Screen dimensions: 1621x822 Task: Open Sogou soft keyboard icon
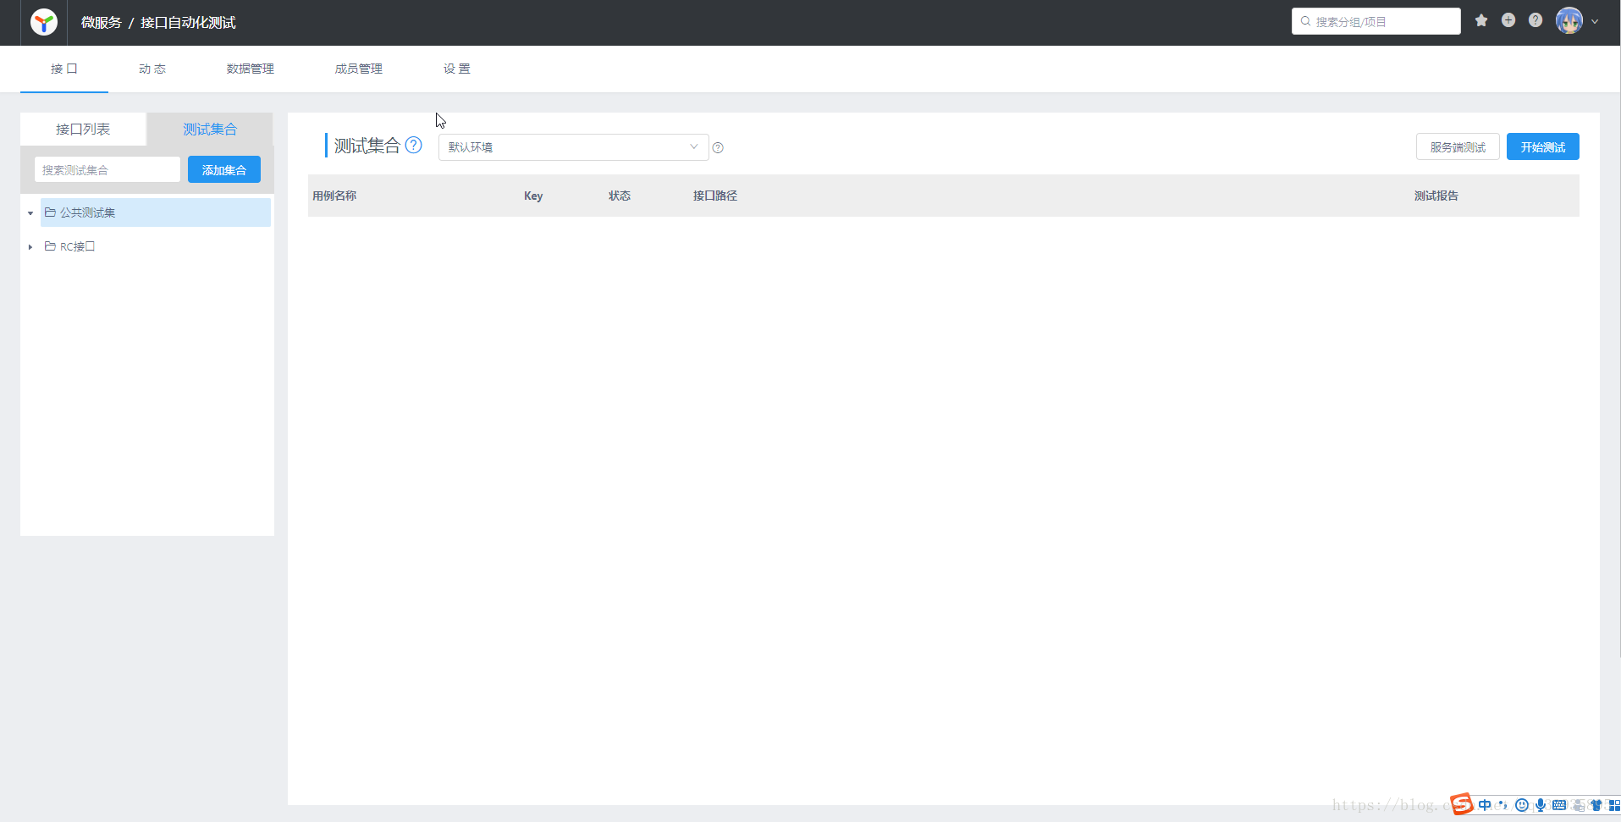coord(1559,805)
